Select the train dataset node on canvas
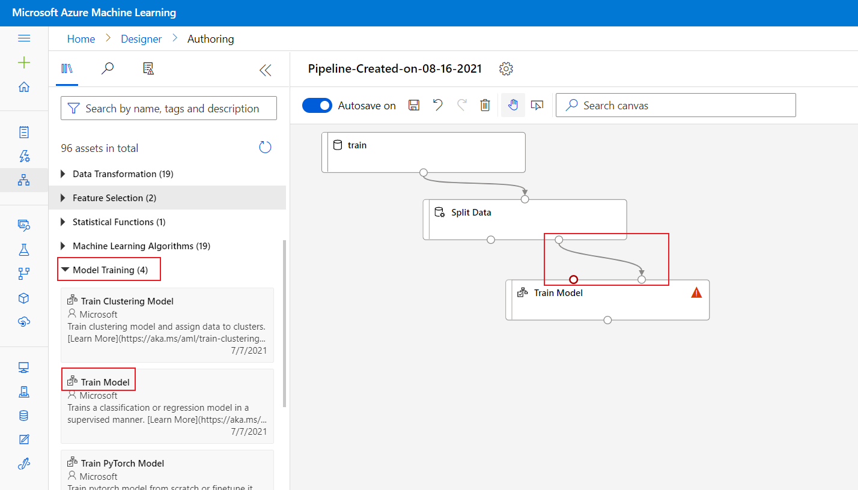858x490 pixels. pos(424,153)
